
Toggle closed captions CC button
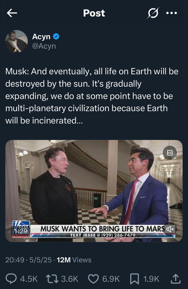170,153
